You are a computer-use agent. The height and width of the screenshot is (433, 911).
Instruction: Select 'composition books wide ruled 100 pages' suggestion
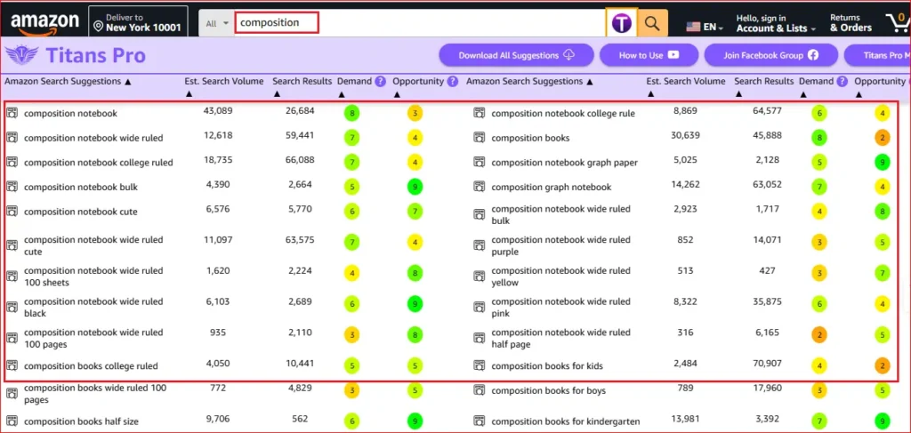95,394
